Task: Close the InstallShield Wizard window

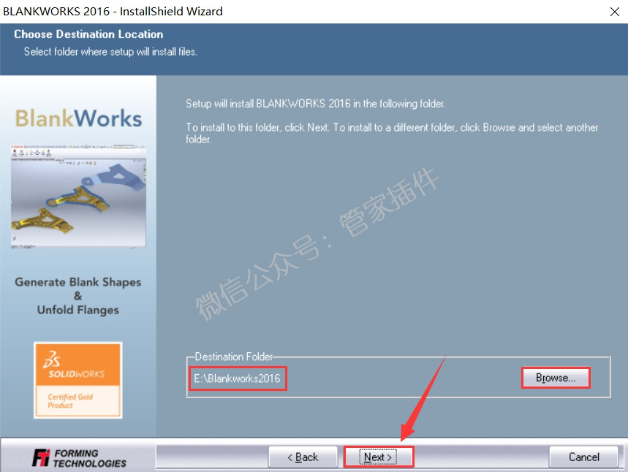Action: coord(614,11)
